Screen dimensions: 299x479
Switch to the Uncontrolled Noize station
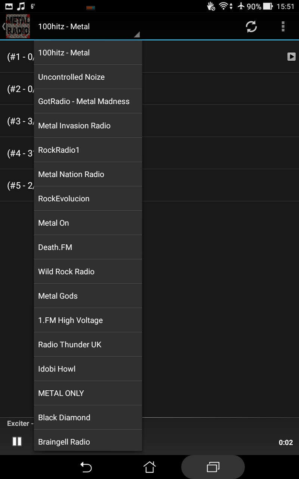[88, 77]
